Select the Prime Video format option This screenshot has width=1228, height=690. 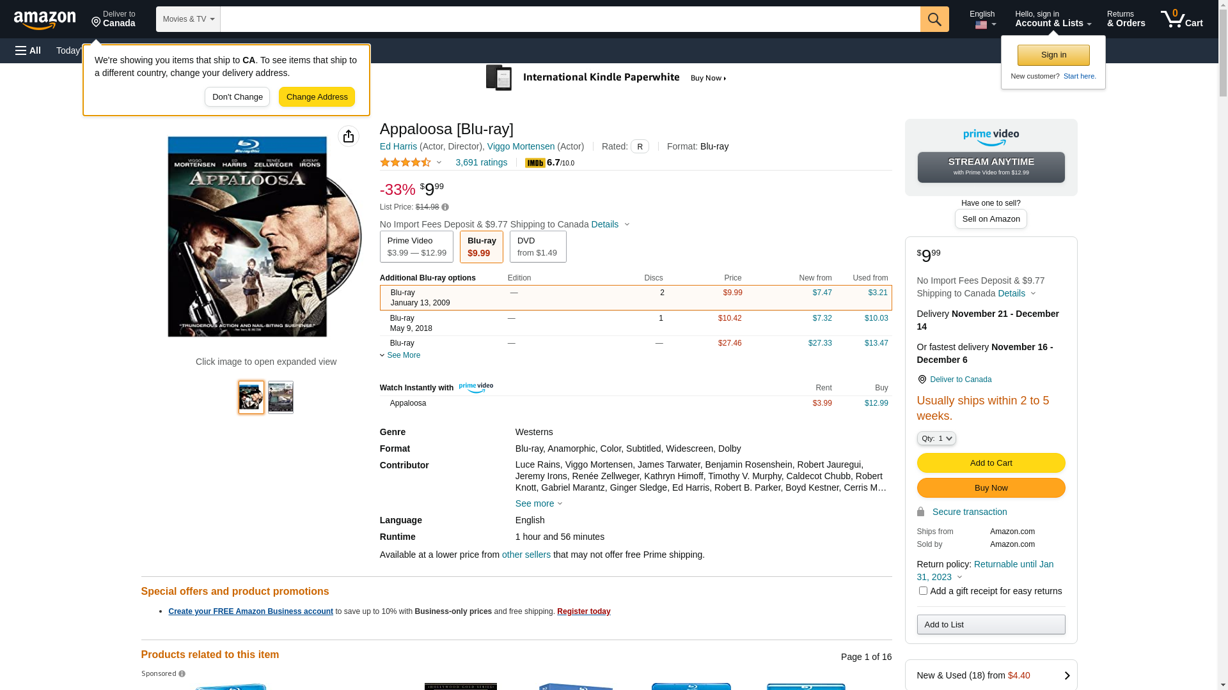416,247
